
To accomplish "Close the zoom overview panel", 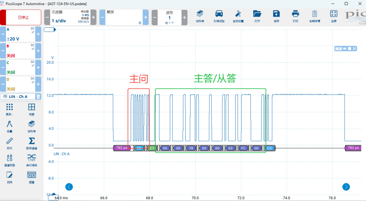I will (354, 49).
